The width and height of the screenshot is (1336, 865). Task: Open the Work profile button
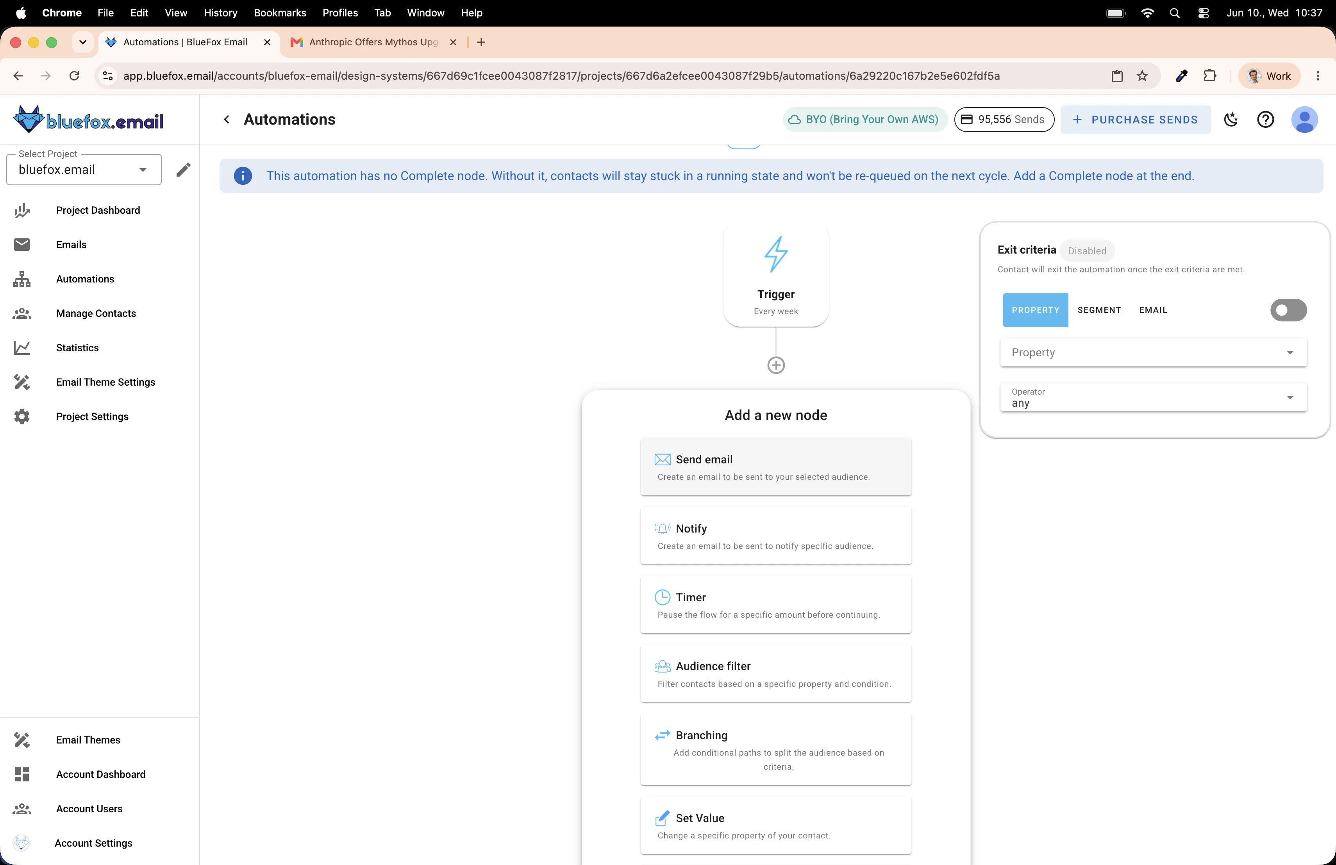click(1270, 76)
